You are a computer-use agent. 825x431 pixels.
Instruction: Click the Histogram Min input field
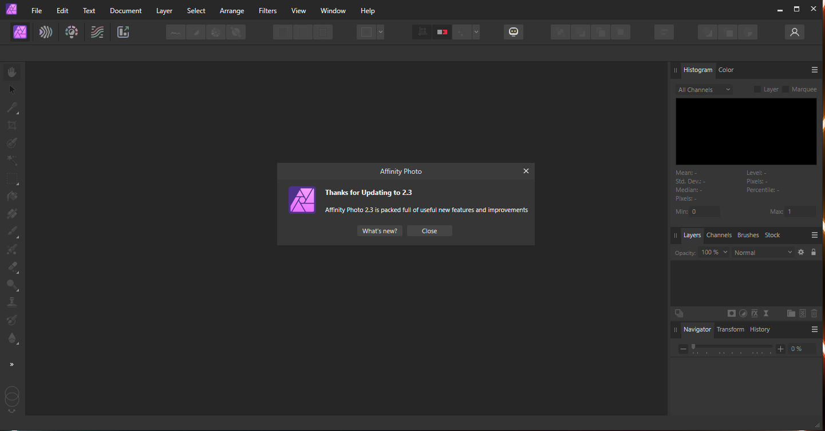(704, 211)
